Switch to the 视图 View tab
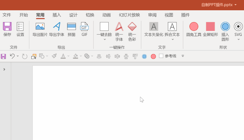This screenshot has width=244, height=140. click(169, 15)
